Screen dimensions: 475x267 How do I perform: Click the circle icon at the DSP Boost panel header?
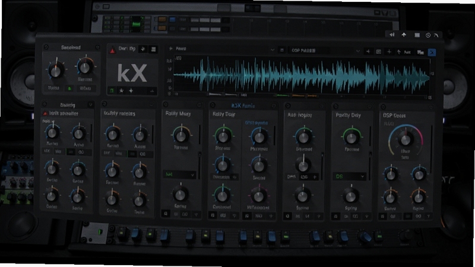pos(383,107)
